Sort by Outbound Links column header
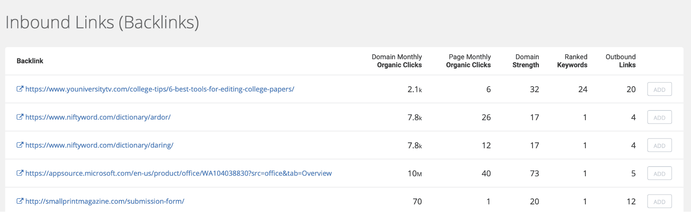691x212 pixels. click(x=620, y=61)
